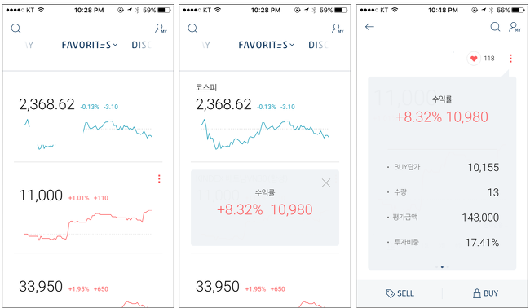The image size is (530, 308).
Task: Tap the search icon in the first screen
Action: click(15, 29)
